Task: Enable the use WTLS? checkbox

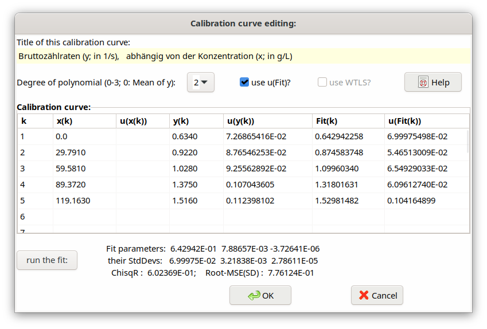Action: 322,82
